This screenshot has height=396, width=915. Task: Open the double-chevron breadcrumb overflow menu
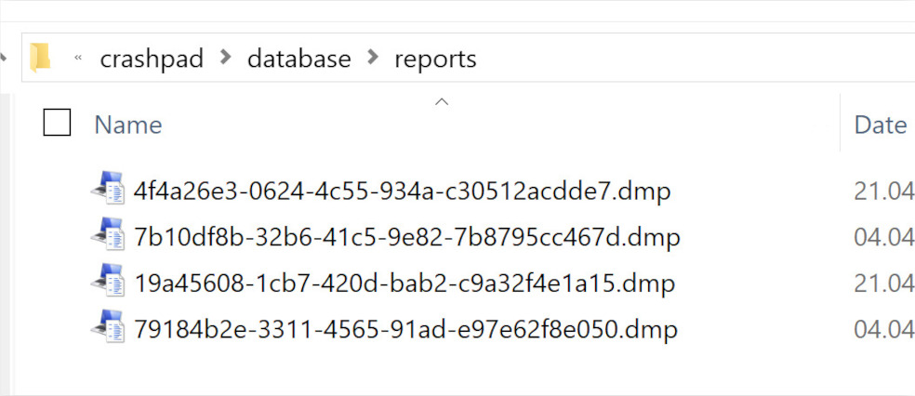[78, 59]
